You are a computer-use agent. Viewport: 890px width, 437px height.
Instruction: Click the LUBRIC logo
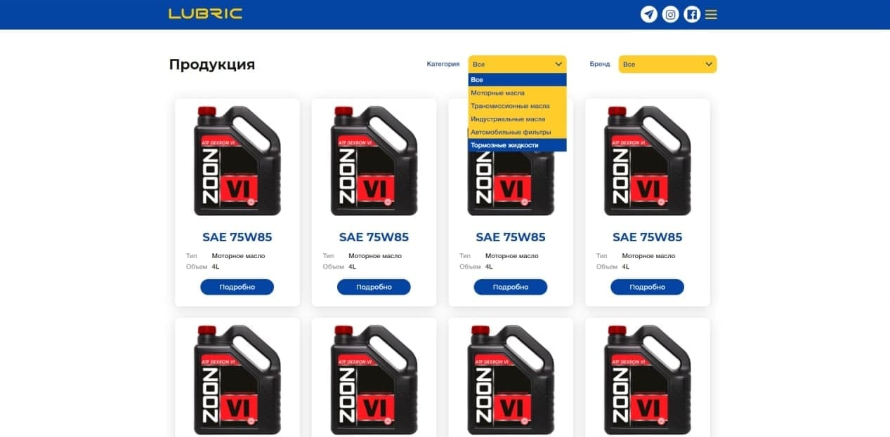click(205, 13)
